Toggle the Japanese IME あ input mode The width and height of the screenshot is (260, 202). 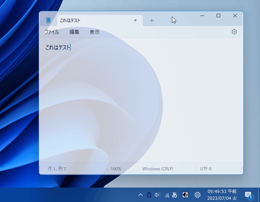coord(174,195)
